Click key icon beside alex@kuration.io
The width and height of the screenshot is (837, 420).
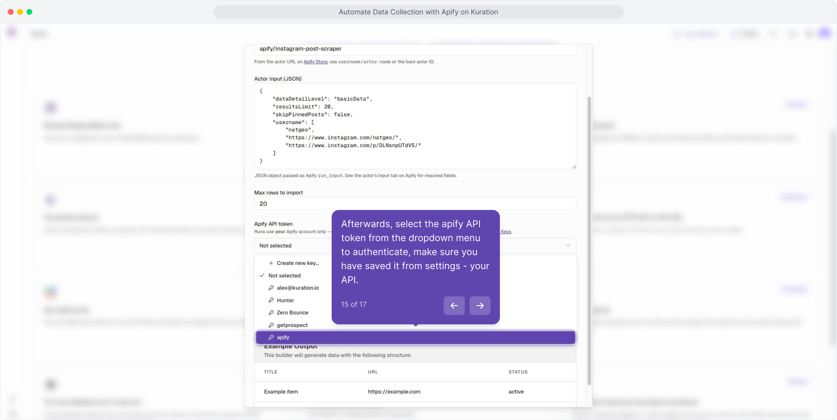(x=271, y=288)
